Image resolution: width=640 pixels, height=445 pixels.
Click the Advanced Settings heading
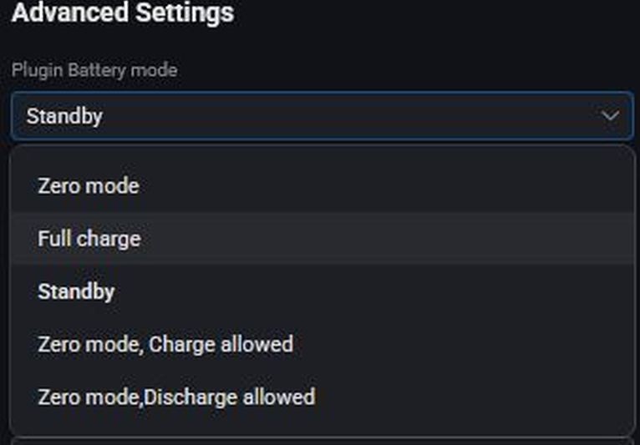point(122,13)
